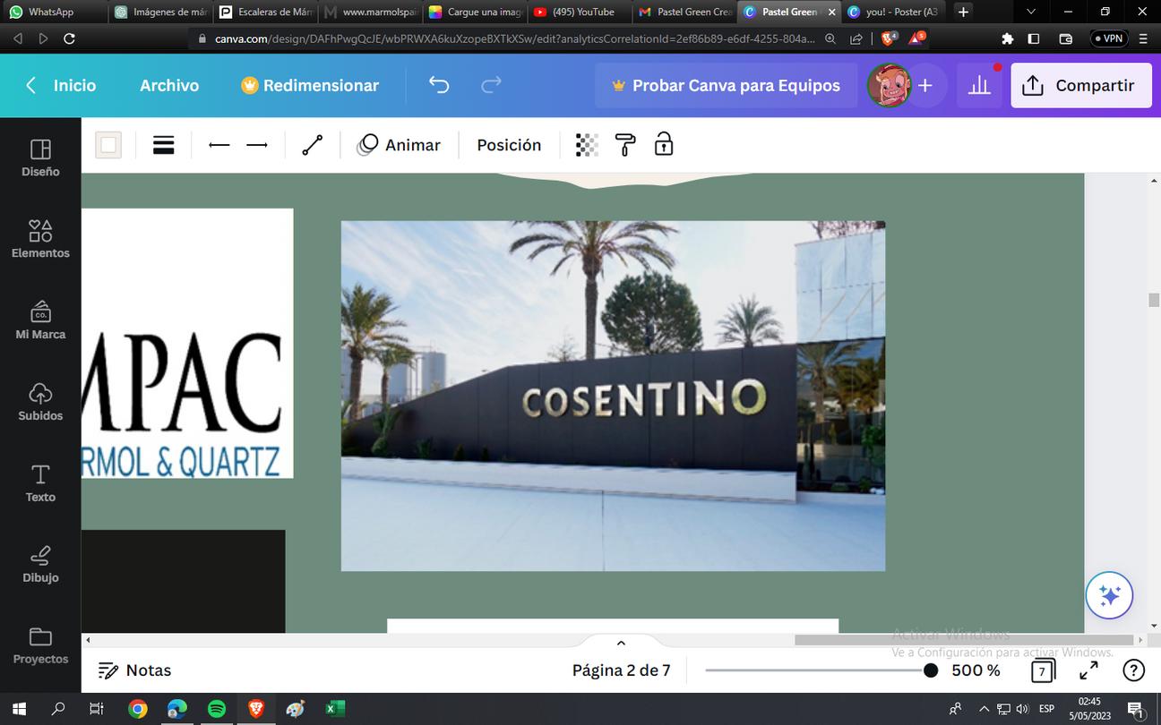Expand the page thumbnails chevron
Image resolution: width=1161 pixels, height=725 pixels.
pos(621,643)
